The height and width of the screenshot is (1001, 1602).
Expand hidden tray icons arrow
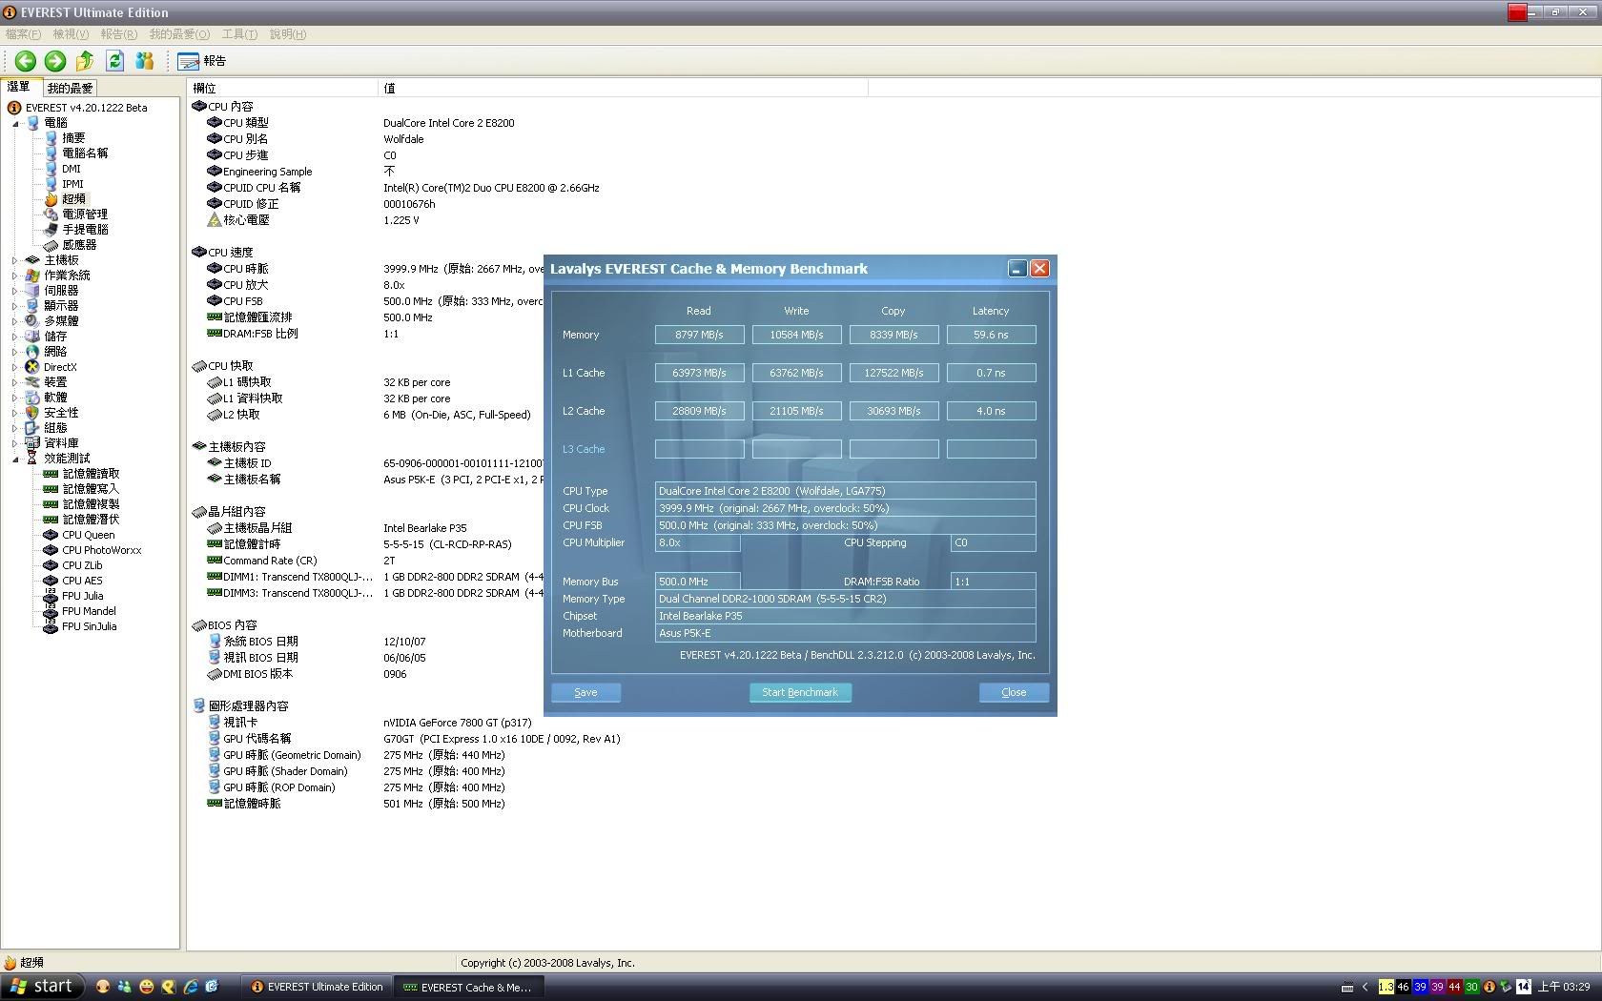1365,987
